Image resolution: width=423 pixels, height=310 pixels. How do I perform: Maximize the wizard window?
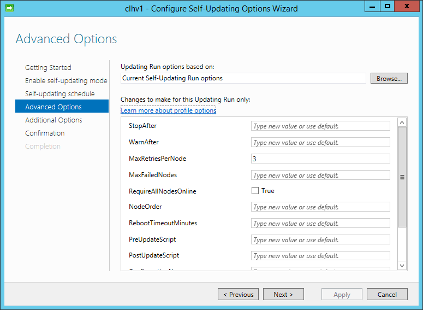pyautogui.click(x=388, y=6)
